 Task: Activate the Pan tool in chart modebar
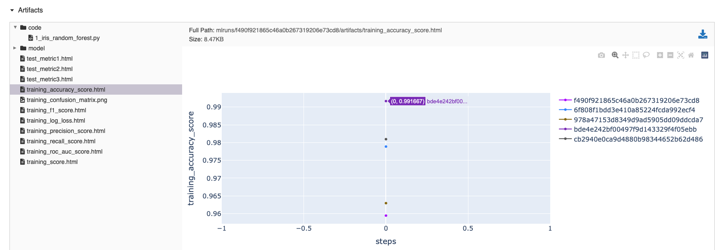click(x=626, y=55)
